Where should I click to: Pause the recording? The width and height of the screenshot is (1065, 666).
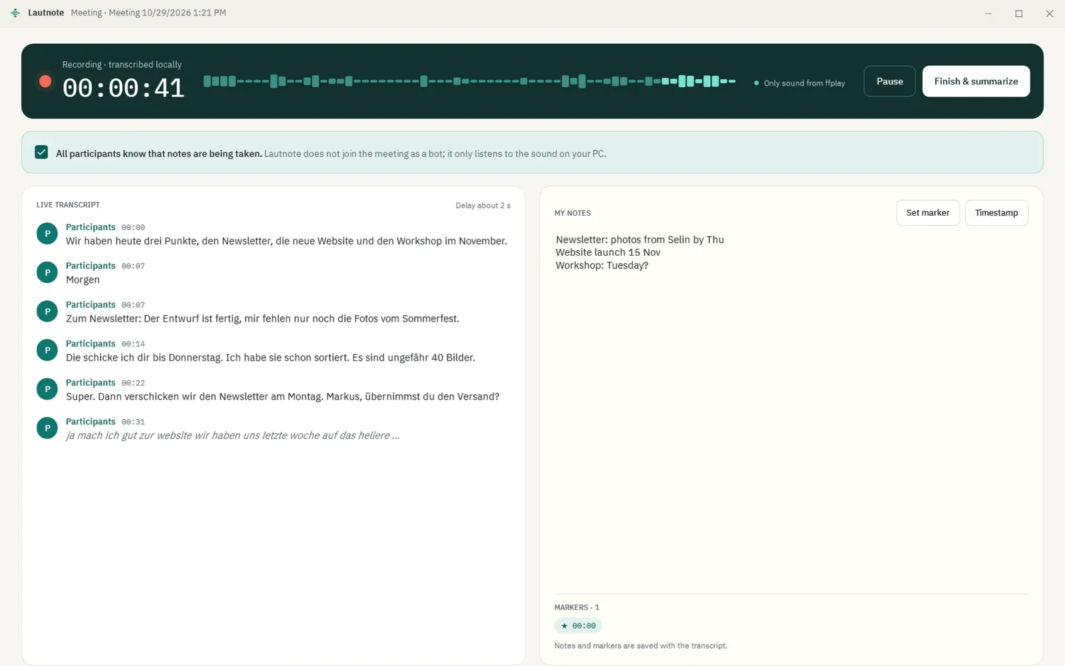(x=889, y=81)
